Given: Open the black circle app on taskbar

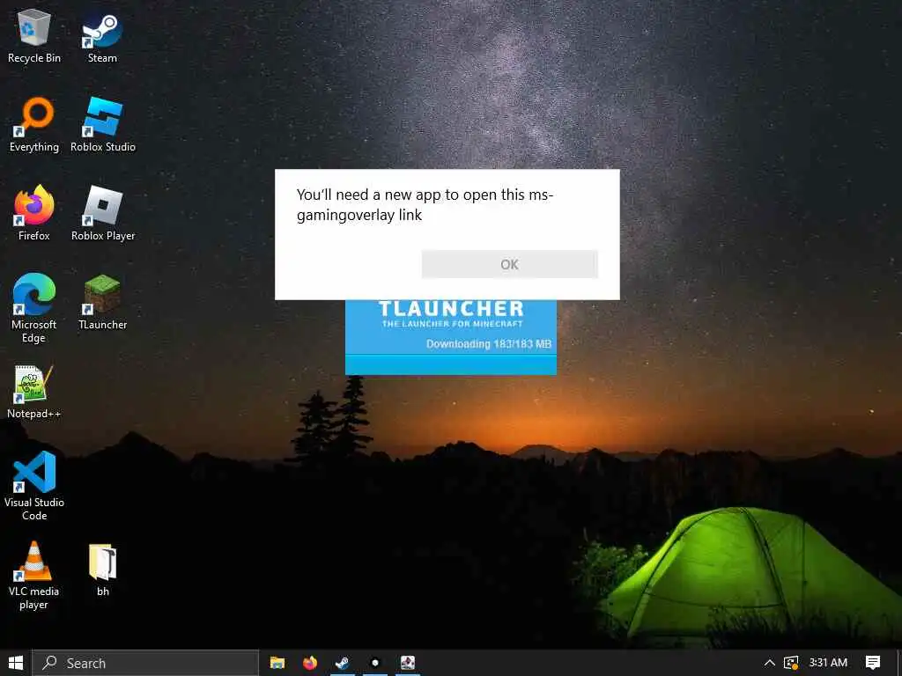Looking at the screenshot, I should coord(375,663).
